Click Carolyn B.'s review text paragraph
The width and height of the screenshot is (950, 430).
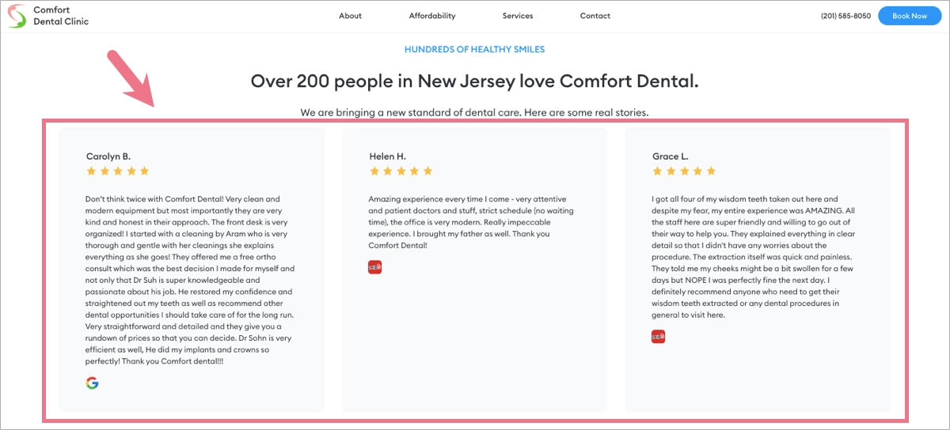(x=190, y=281)
